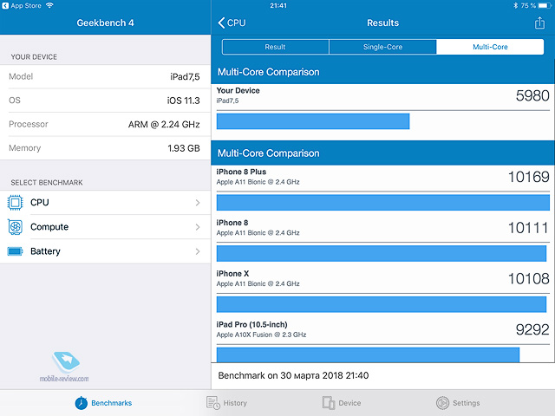
Task: Click the iPhone 8 score 10111
Action: (528, 228)
